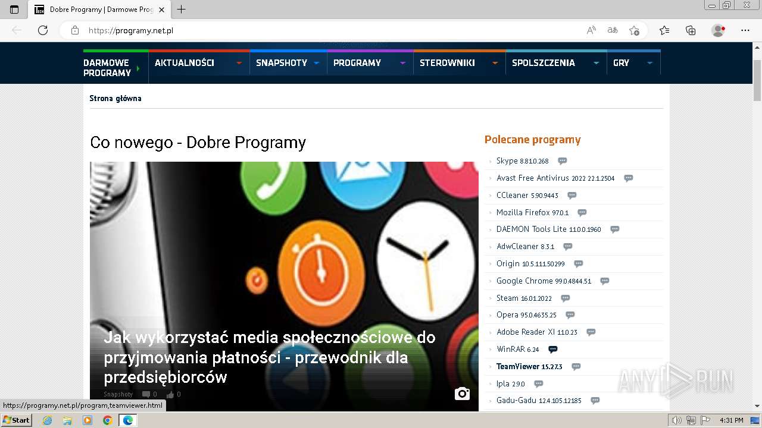Click comment bubble next to Opera

point(570,315)
